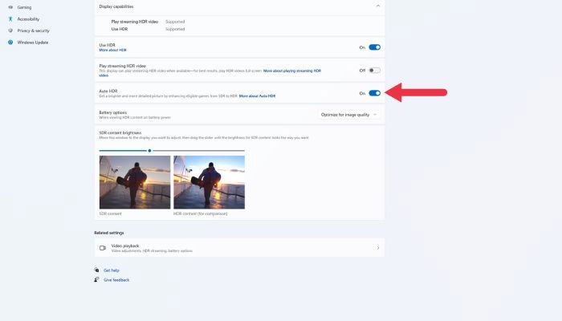Click the 'SDR content' caption
The image size is (562, 321).
pos(111,214)
